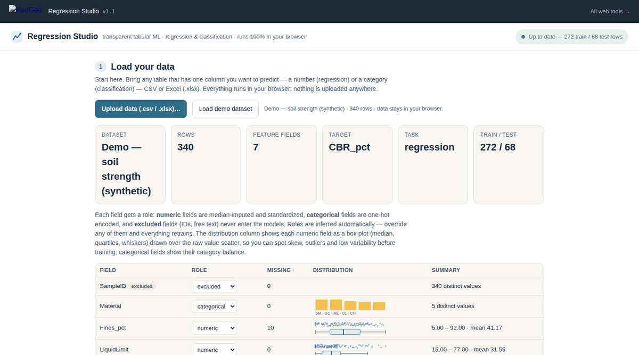Click the Task card showing regression

[x=433, y=164]
